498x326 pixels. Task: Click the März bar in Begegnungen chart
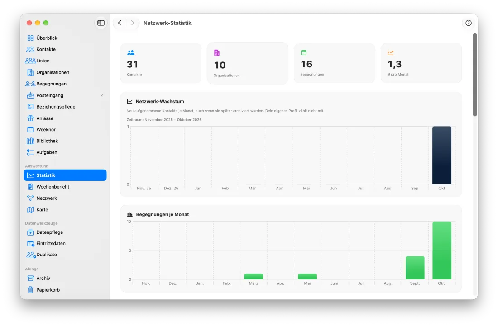pyautogui.click(x=254, y=277)
